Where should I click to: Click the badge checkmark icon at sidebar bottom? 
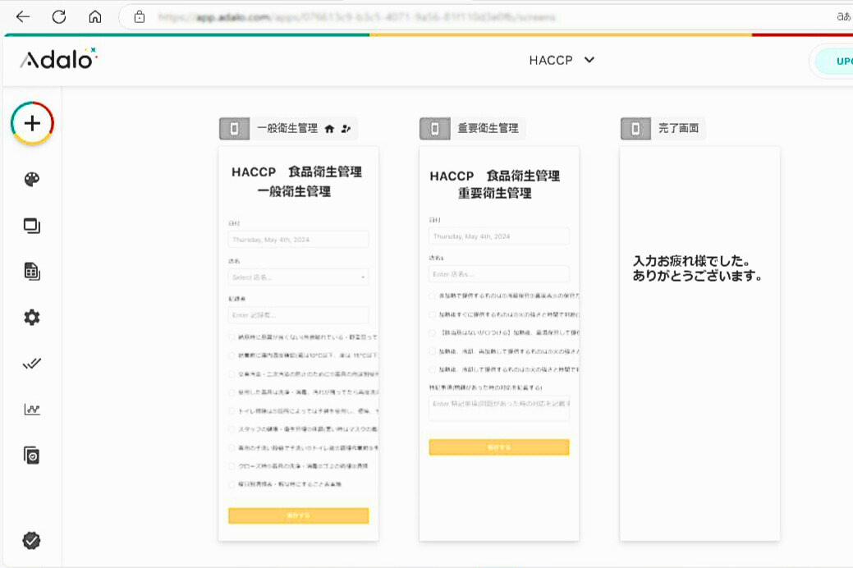(31, 540)
